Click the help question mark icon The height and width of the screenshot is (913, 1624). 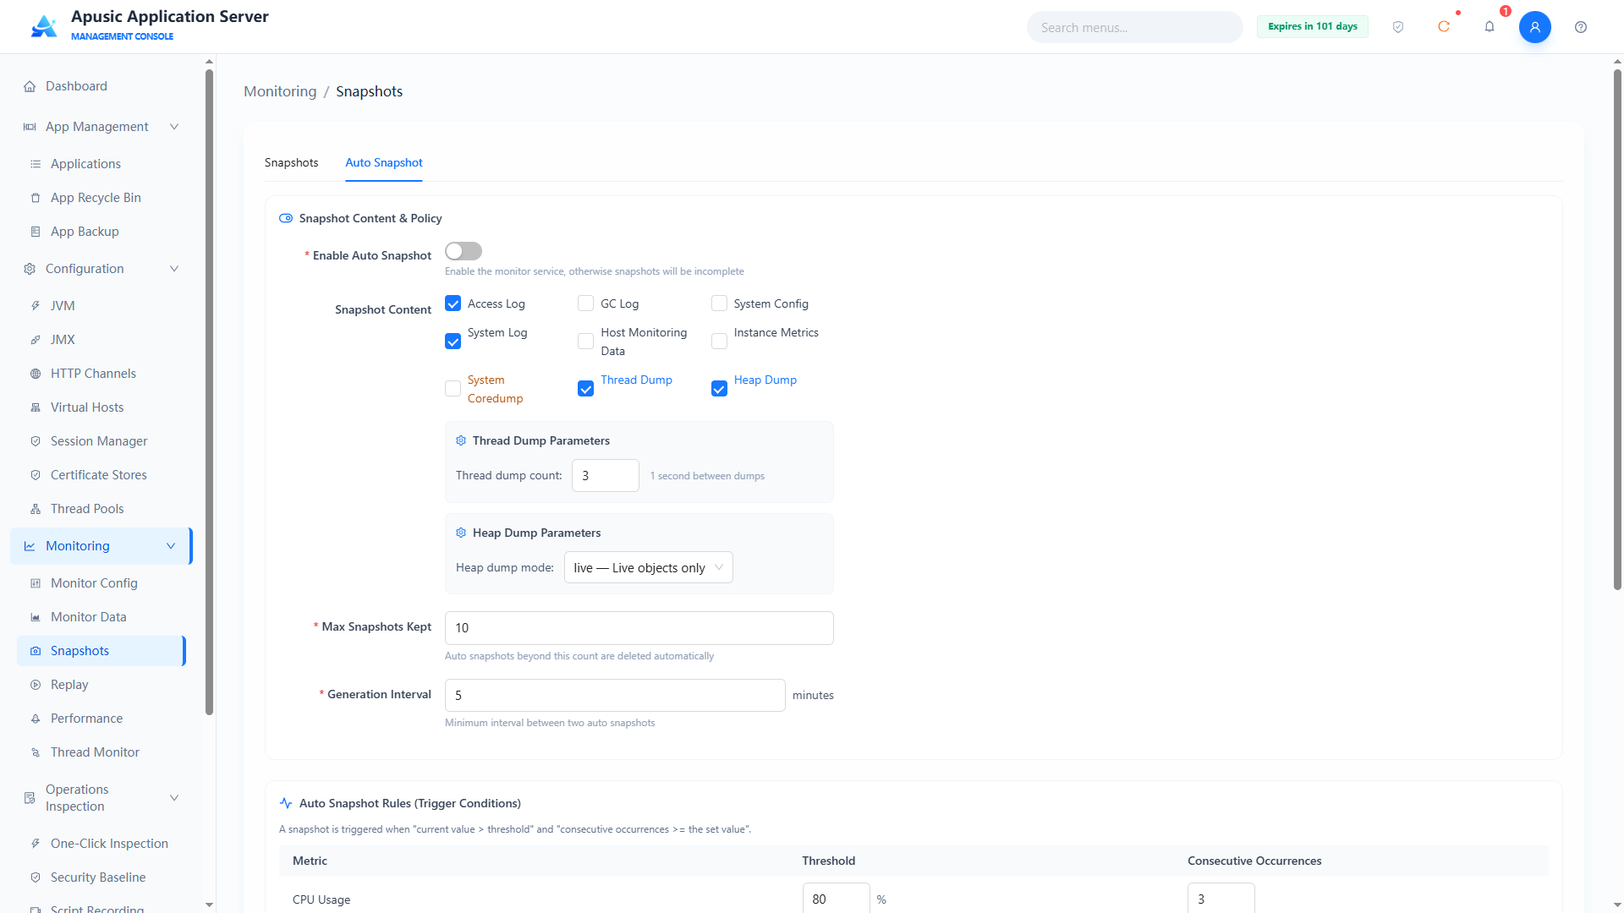pos(1581,27)
